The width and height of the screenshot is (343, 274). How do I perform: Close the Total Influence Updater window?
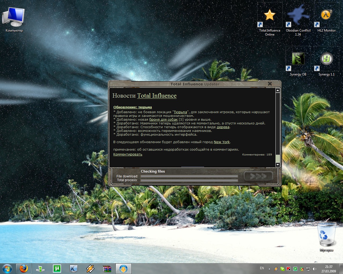[x=270, y=84]
